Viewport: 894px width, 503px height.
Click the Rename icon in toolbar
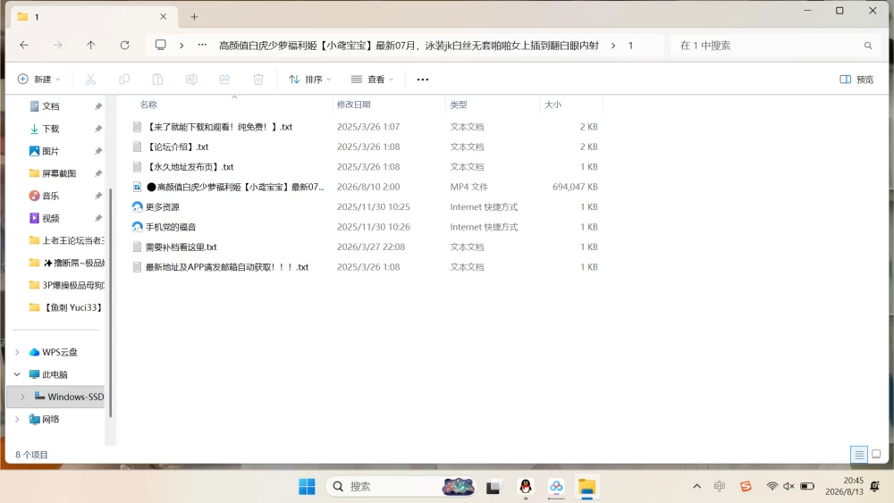point(191,80)
